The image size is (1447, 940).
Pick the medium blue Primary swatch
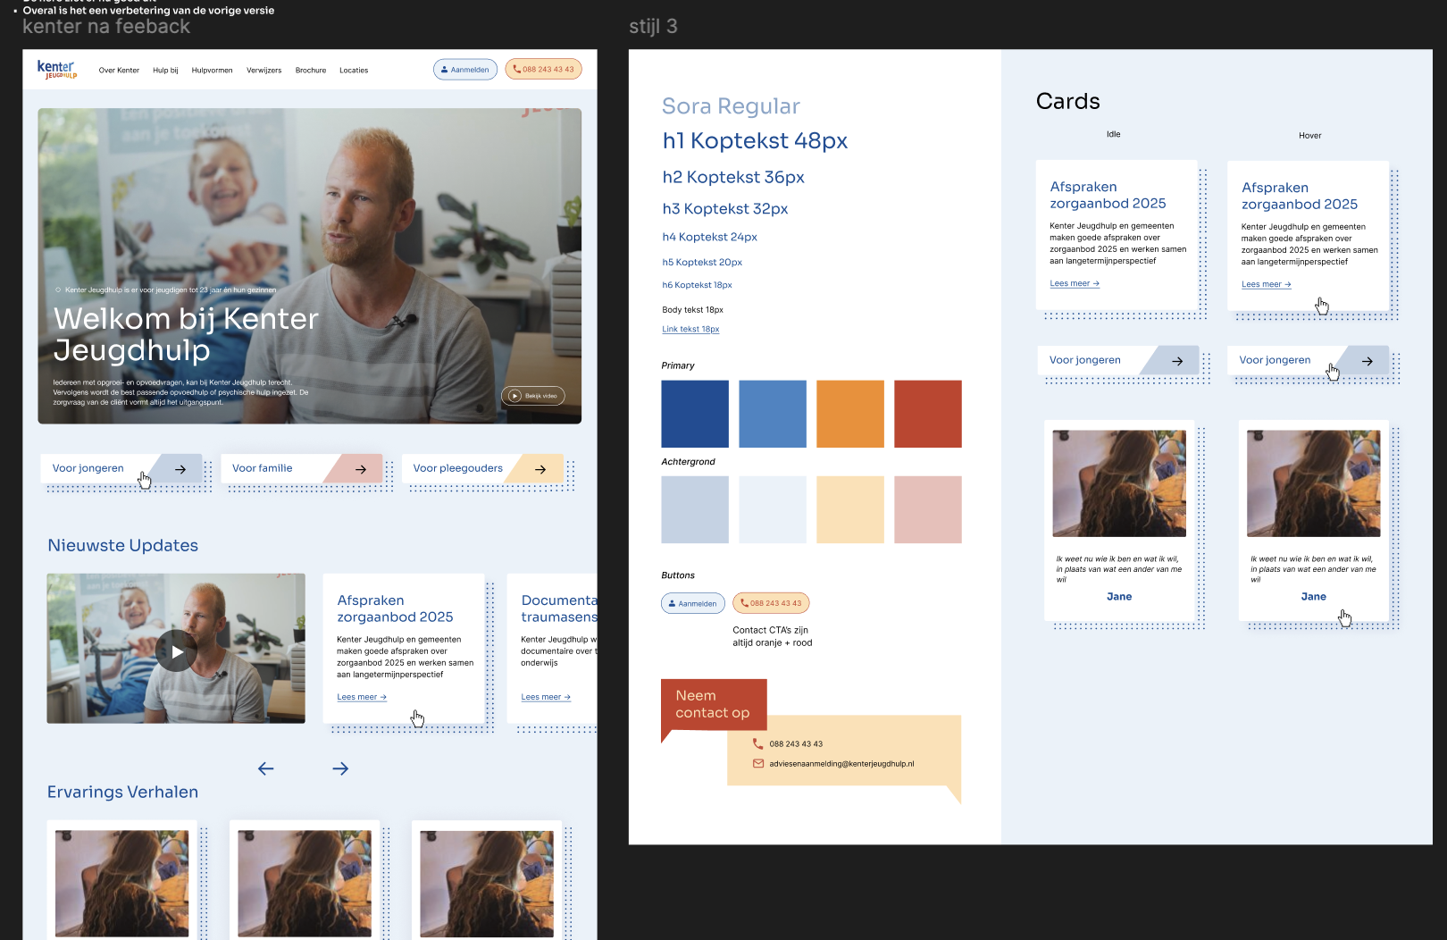coord(773,414)
